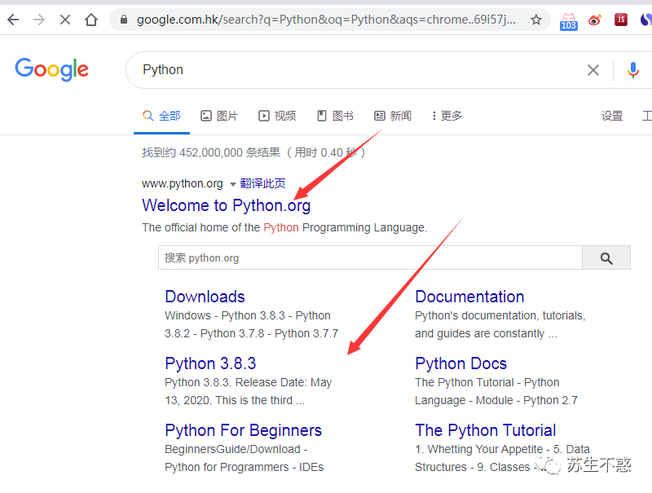Open the extension showing badge 103

(x=568, y=21)
